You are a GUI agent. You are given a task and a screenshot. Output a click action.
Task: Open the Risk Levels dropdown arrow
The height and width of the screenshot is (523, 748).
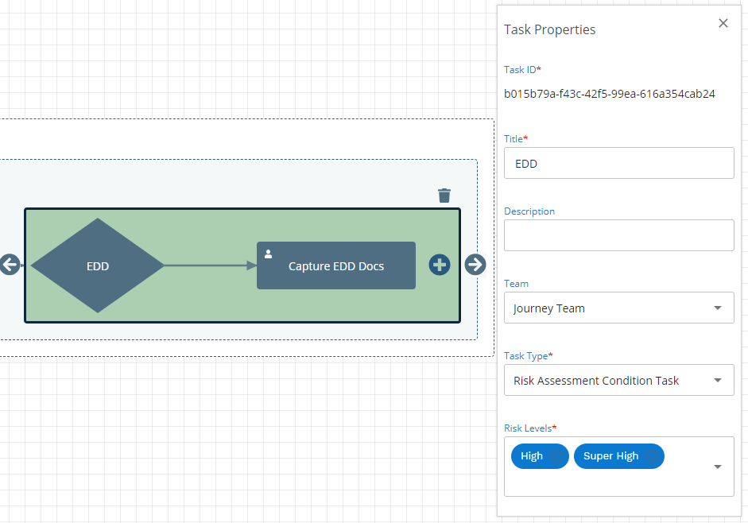(717, 467)
